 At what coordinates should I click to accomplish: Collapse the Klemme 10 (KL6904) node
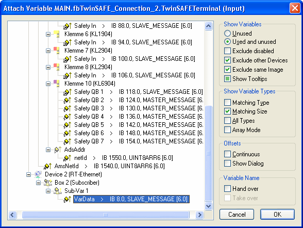tap(48, 84)
